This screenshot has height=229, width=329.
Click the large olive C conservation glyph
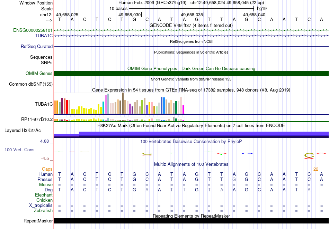(x=309, y=155)
